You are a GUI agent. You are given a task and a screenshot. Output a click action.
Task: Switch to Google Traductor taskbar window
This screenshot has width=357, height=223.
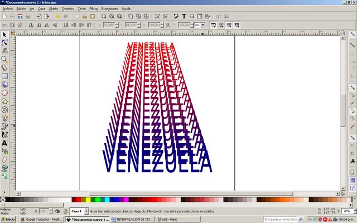pyautogui.click(x=41, y=219)
